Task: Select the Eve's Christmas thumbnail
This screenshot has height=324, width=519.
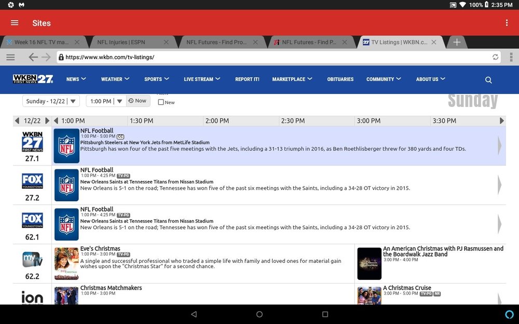Action: click(x=66, y=263)
